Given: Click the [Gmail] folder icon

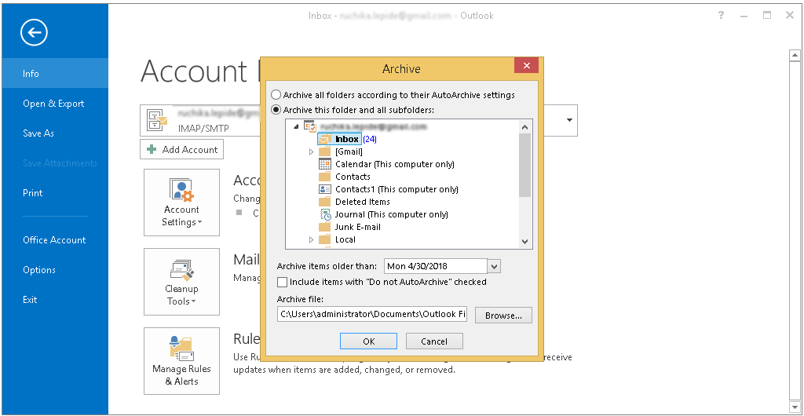Looking at the screenshot, I should point(324,151).
